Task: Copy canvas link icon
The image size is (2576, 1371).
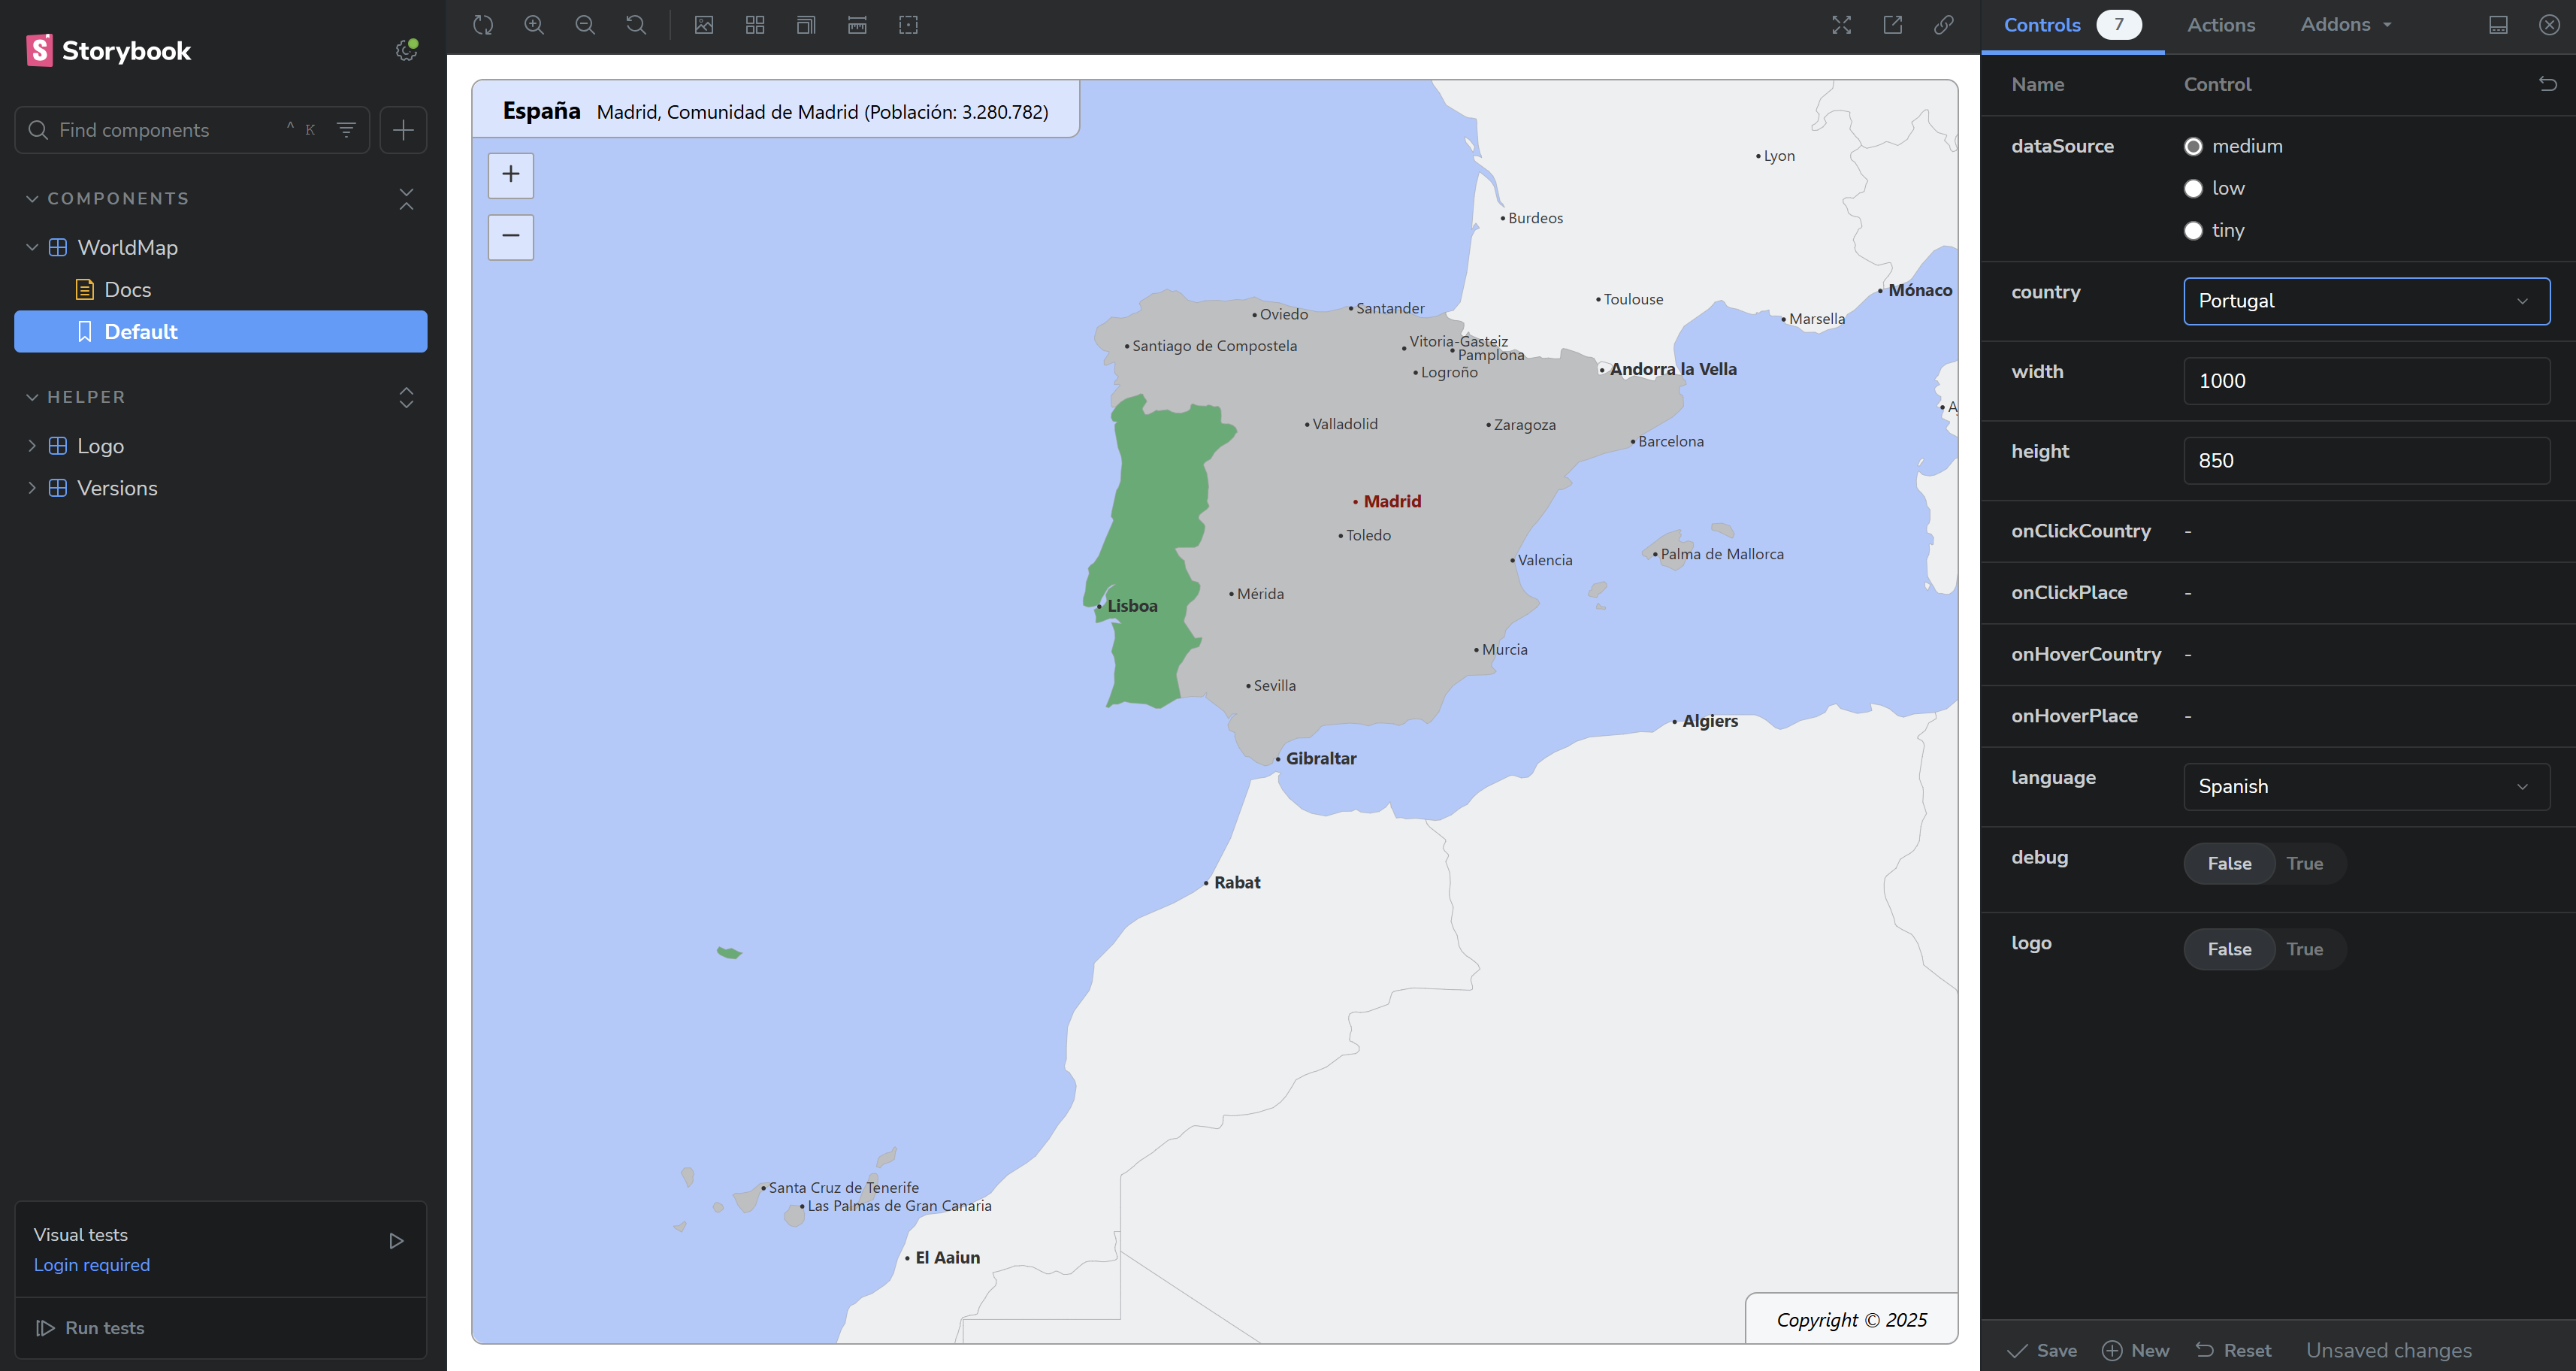Action: click(1943, 25)
